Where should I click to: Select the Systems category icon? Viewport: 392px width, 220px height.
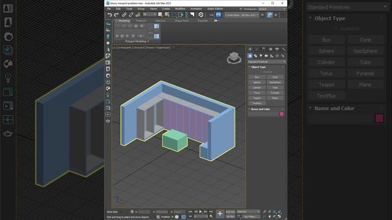click(283, 56)
